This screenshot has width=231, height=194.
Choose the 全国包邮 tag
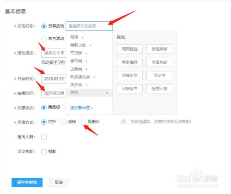159,62
